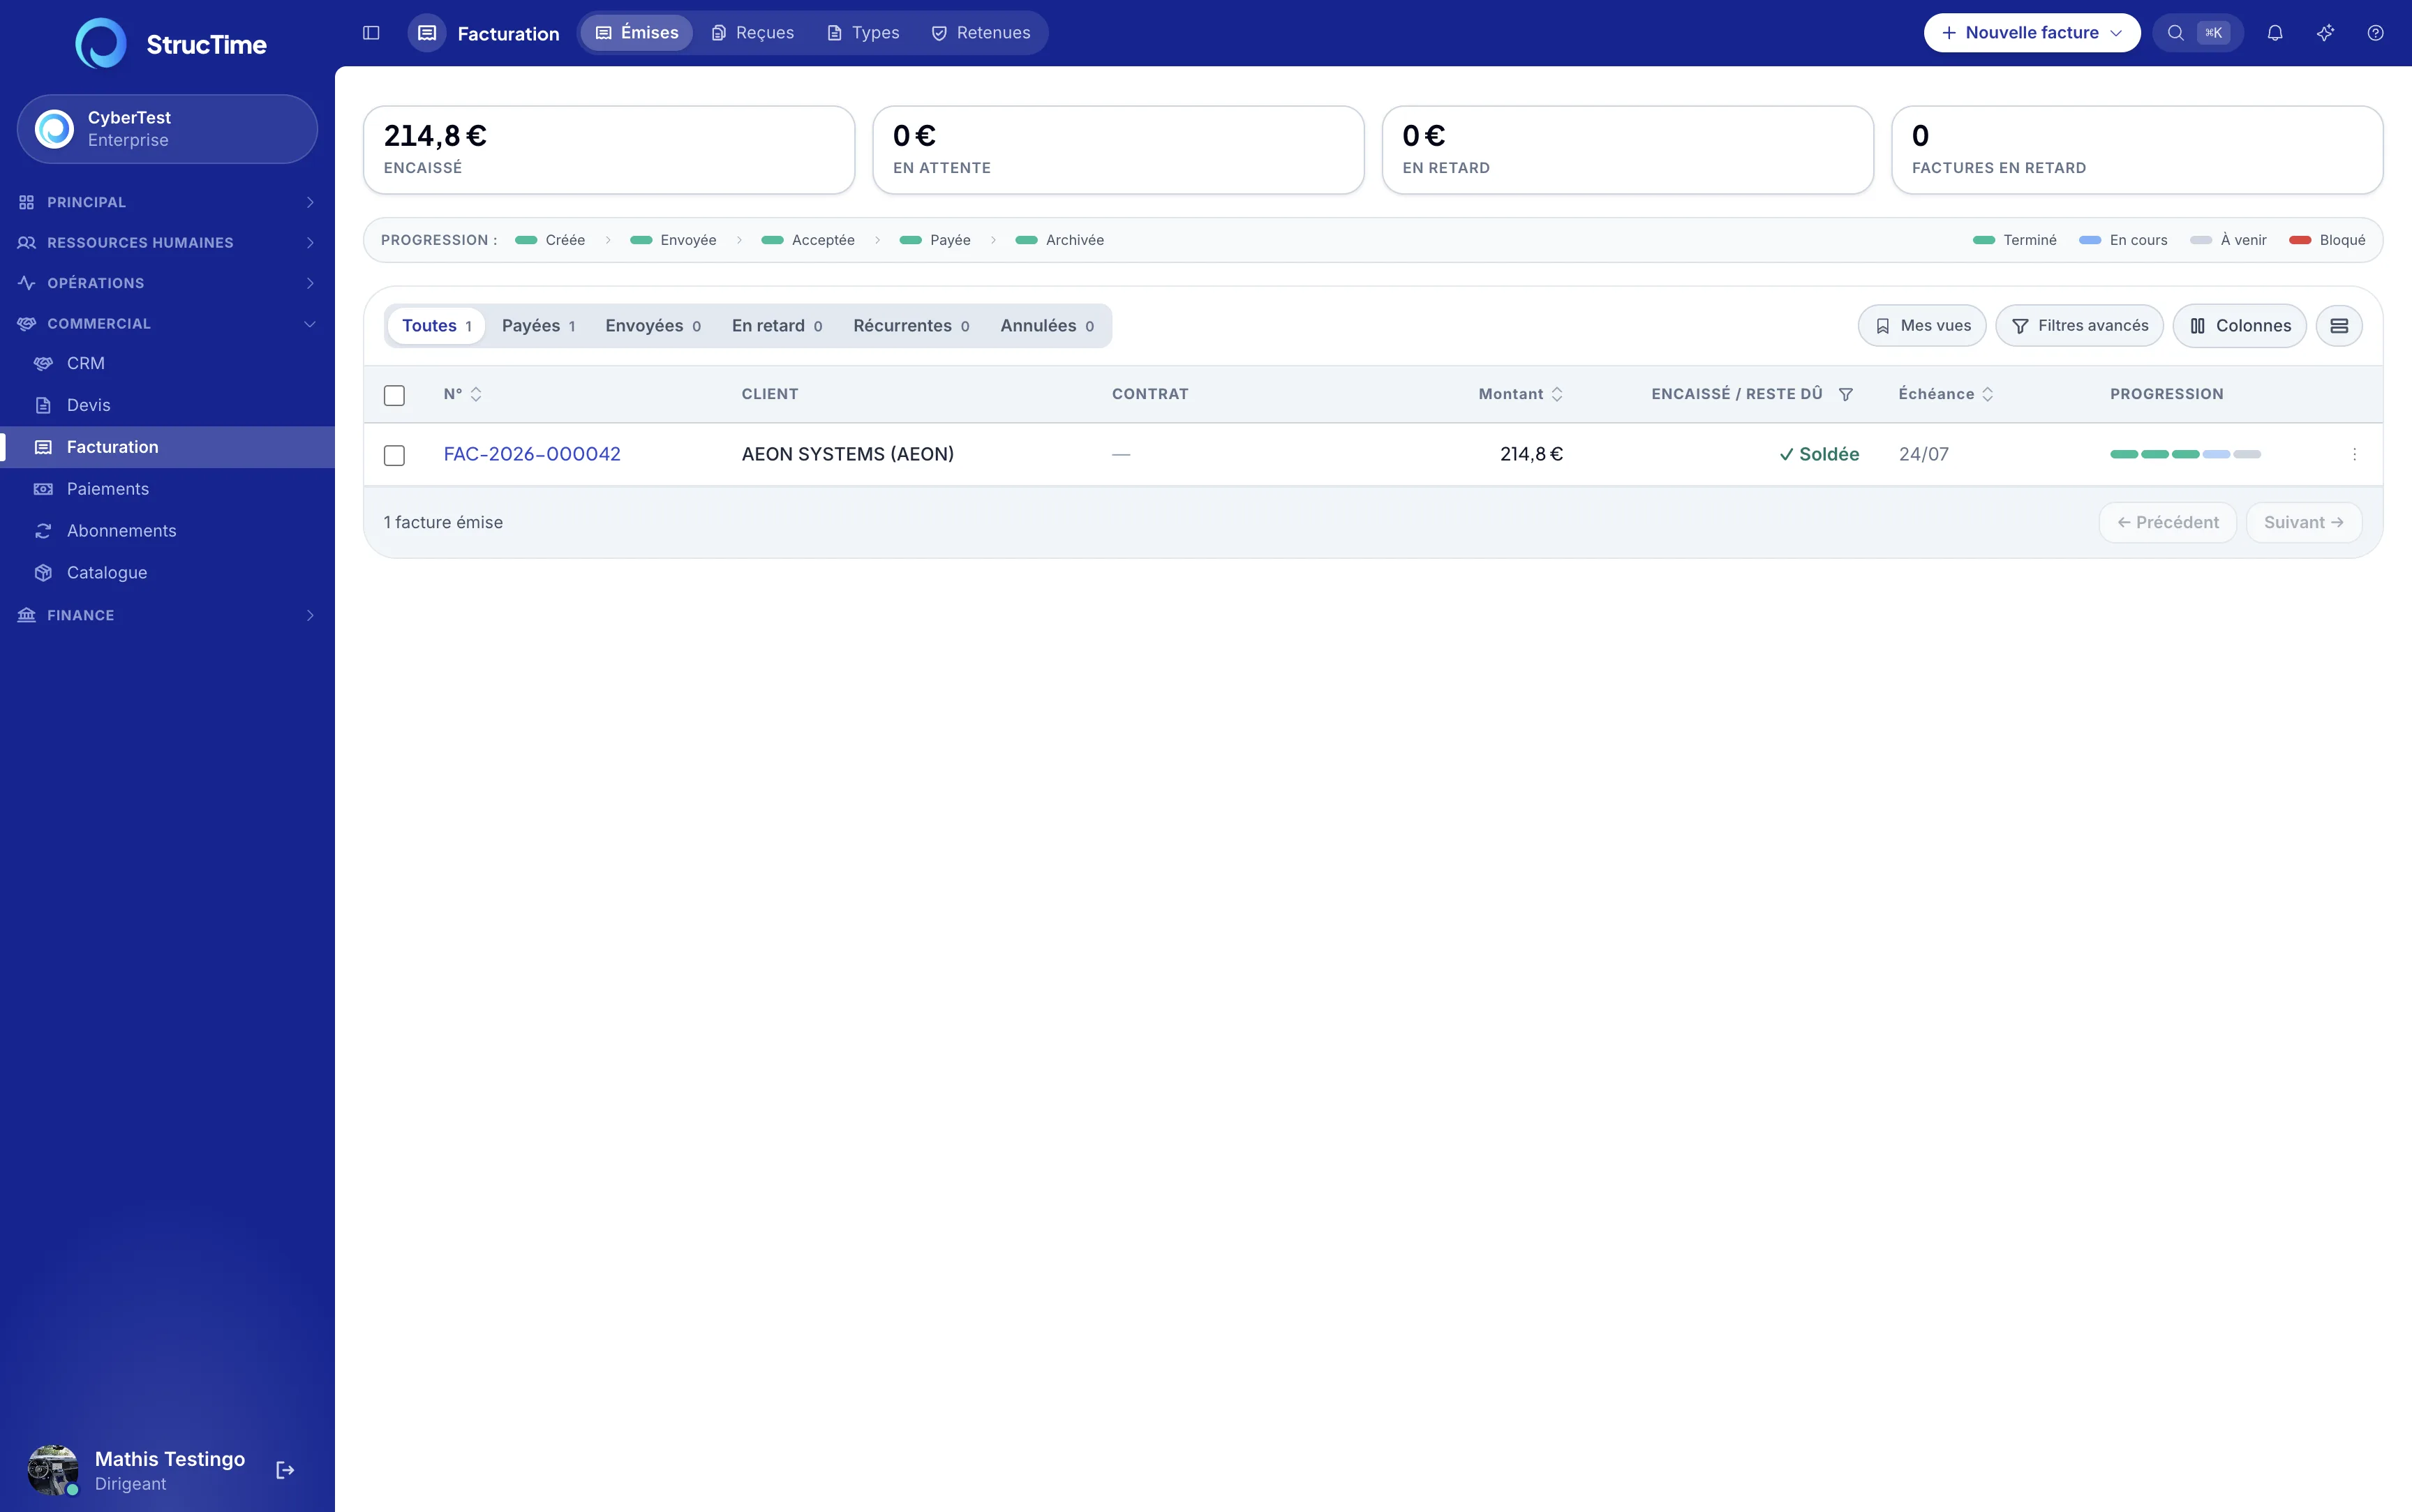2412x1512 pixels.
Task: Click the filter icon in Encaissé / Reste dû header
Action: click(1846, 394)
